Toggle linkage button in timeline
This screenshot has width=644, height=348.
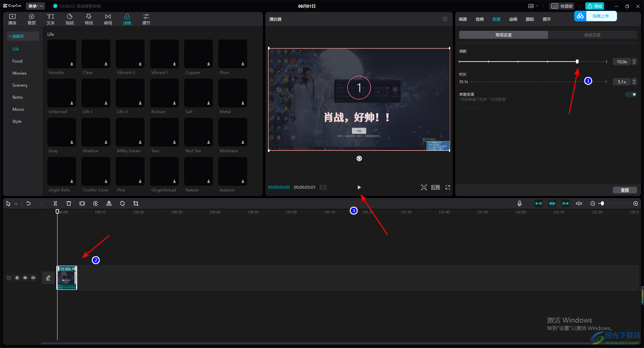pyautogui.click(x=566, y=203)
